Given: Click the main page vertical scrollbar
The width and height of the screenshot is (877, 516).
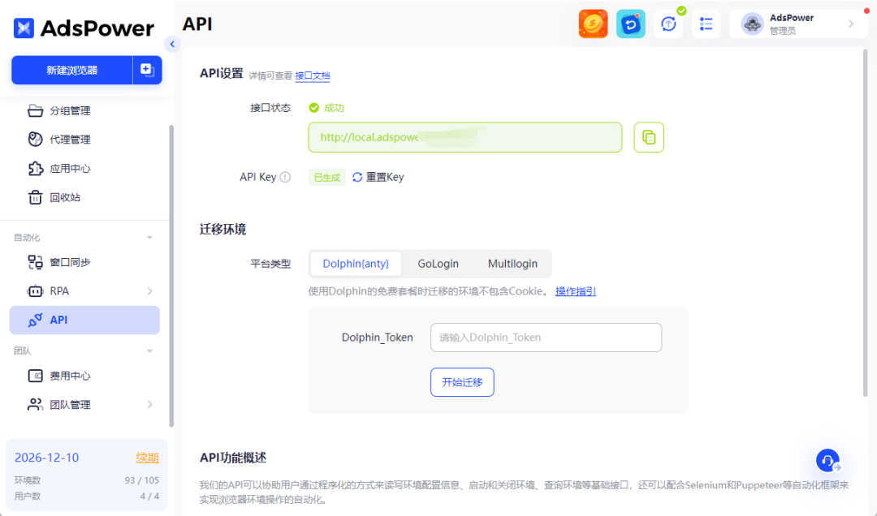Looking at the screenshot, I should coord(866,223).
